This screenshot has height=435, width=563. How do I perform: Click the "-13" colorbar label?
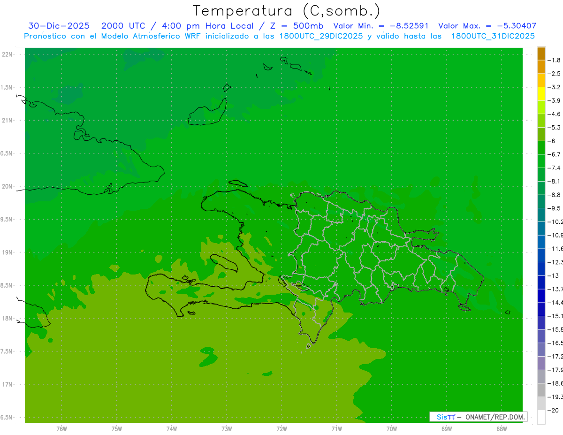(554, 275)
